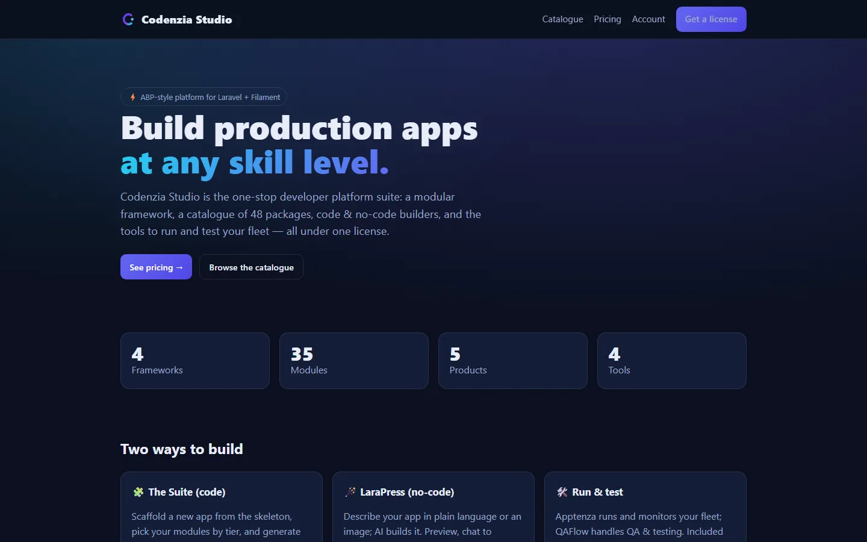Click the ABP-style platform for Laravel badge
This screenshot has height=542, width=867.
tap(204, 97)
